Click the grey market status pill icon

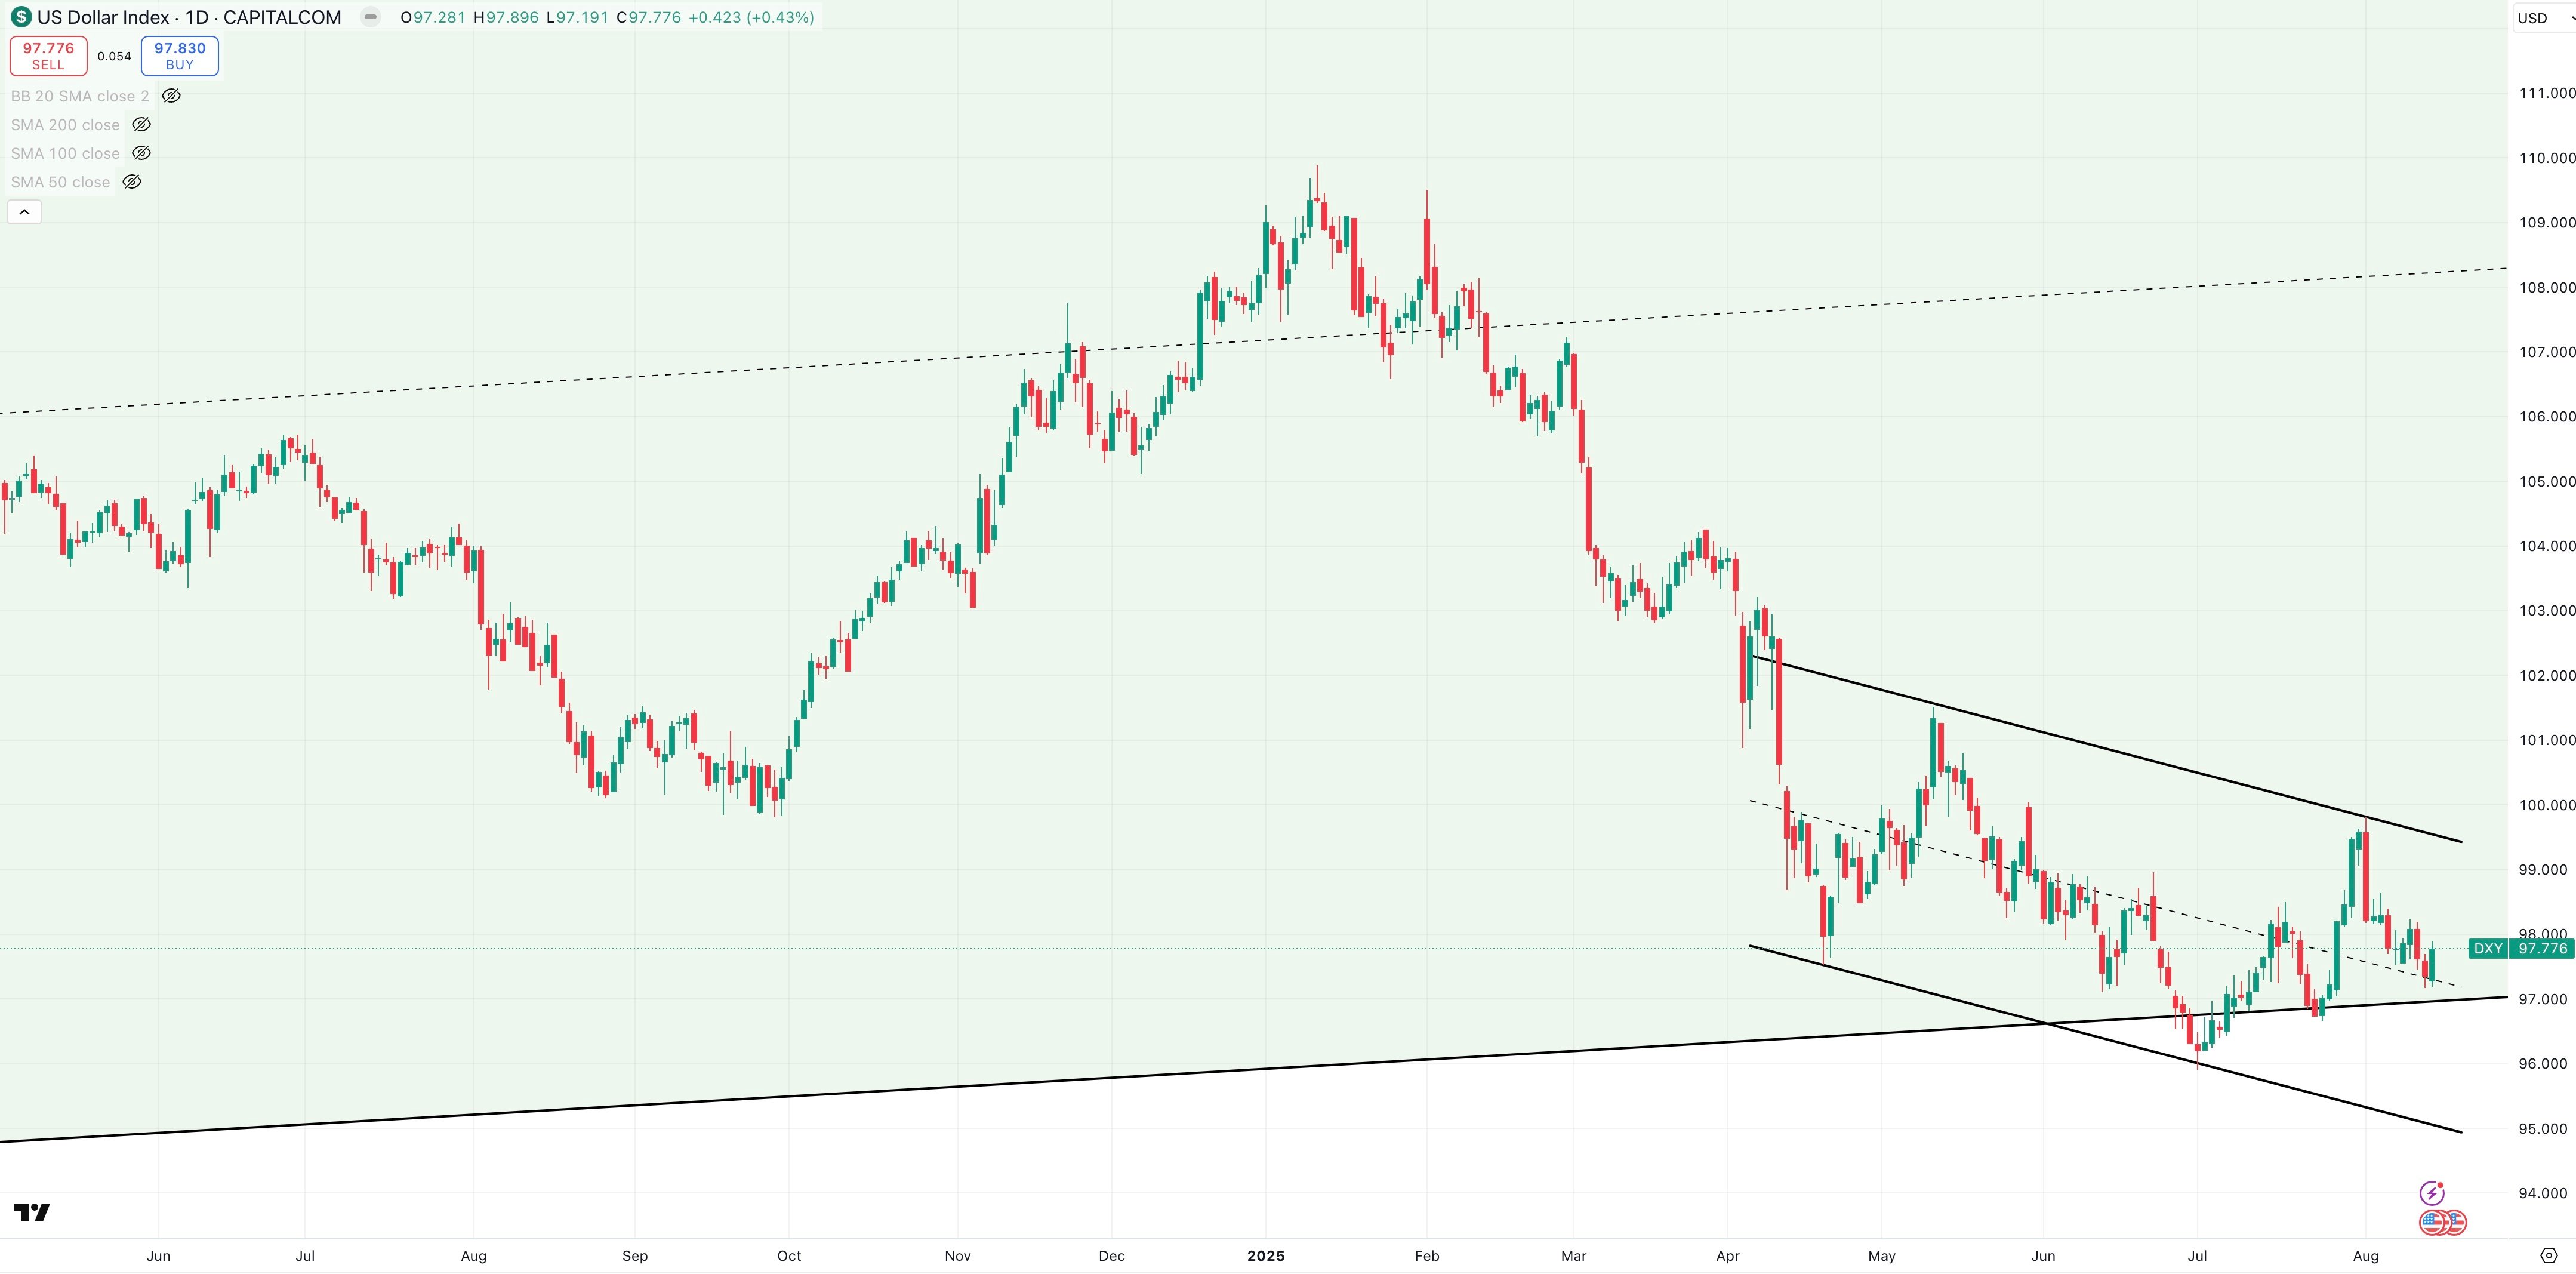point(370,17)
